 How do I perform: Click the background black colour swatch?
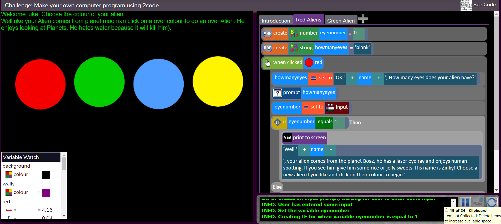[x=46, y=175]
